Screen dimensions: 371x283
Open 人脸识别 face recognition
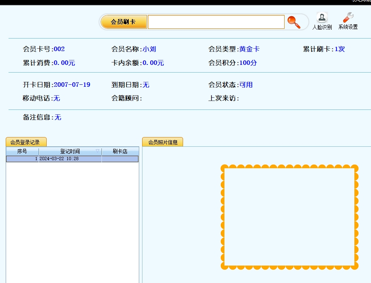pos(322,21)
